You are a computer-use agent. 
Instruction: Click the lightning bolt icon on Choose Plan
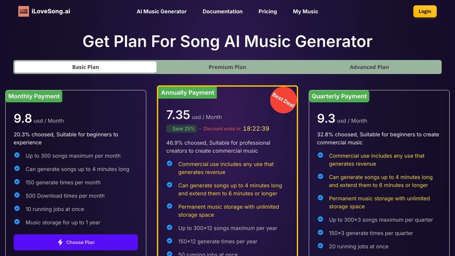[60, 242]
